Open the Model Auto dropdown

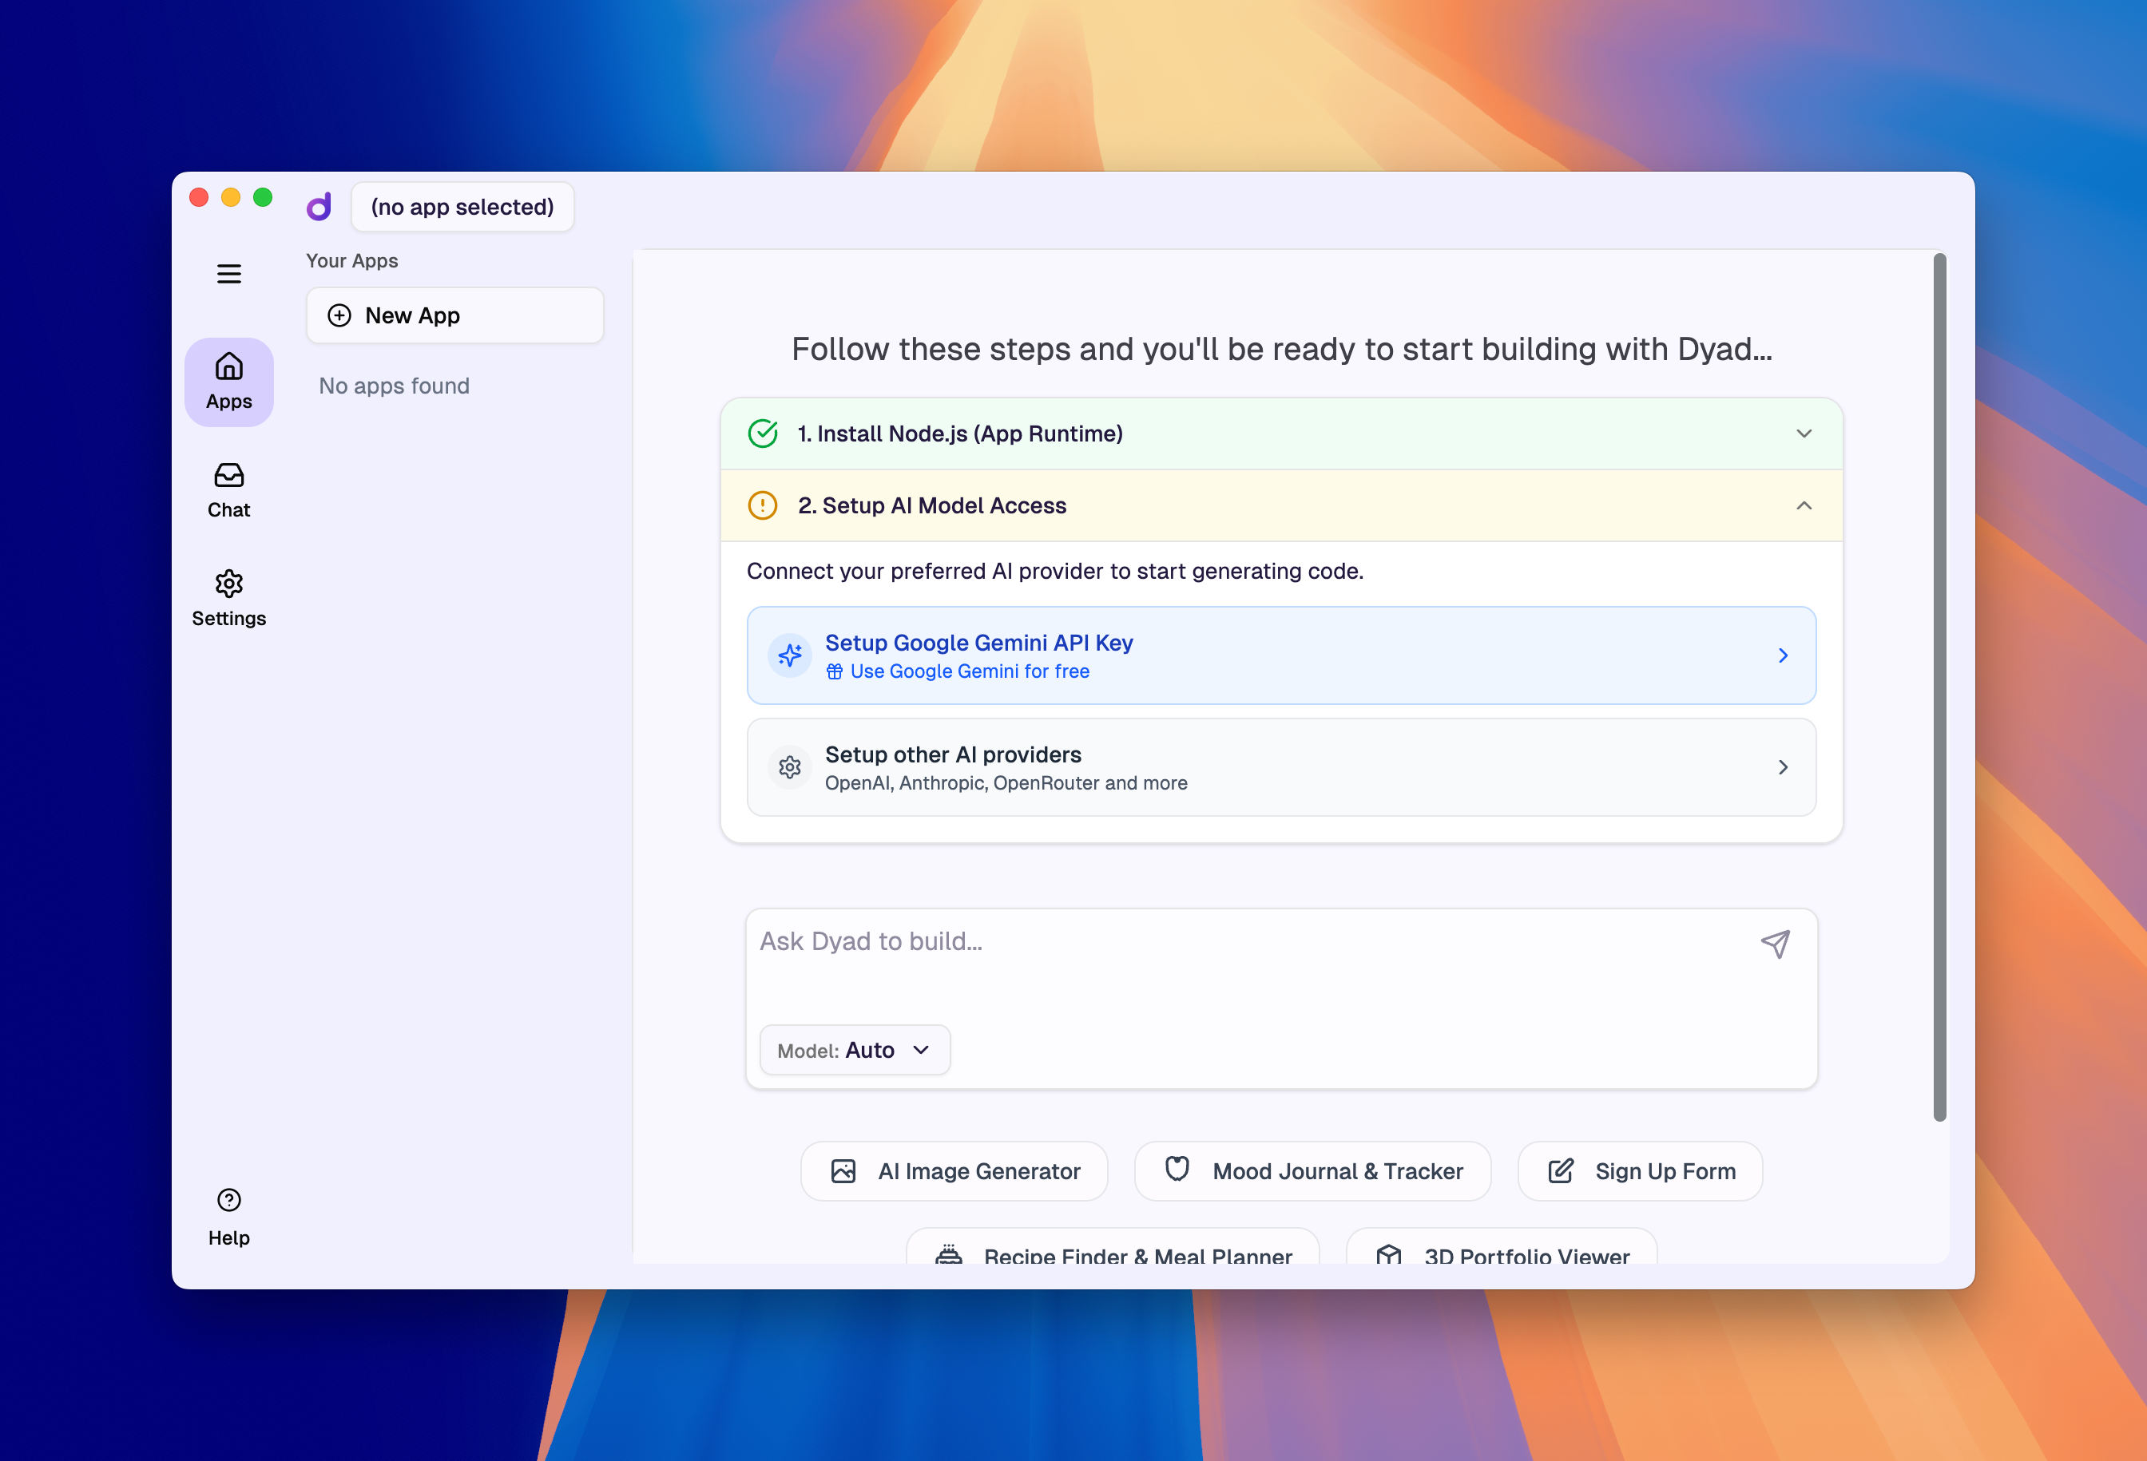pyautogui.click(x=855, y=1049)
